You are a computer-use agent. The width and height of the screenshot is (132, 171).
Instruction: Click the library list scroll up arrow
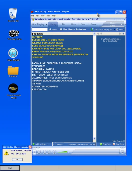(94, 34)
